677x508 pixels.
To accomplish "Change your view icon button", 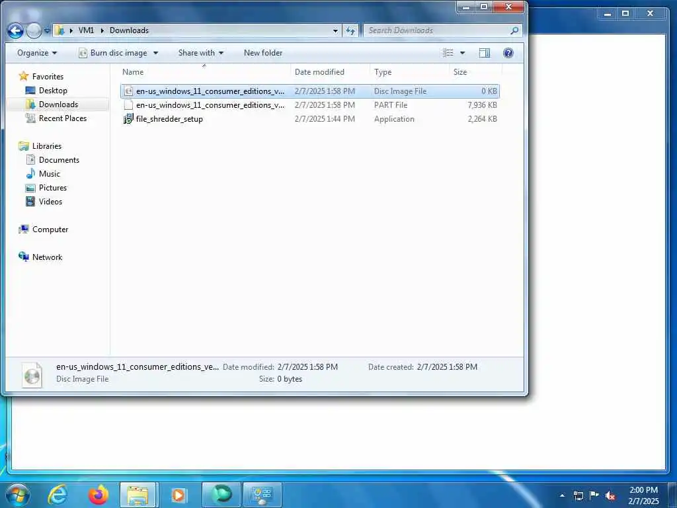I will (448, 53).
